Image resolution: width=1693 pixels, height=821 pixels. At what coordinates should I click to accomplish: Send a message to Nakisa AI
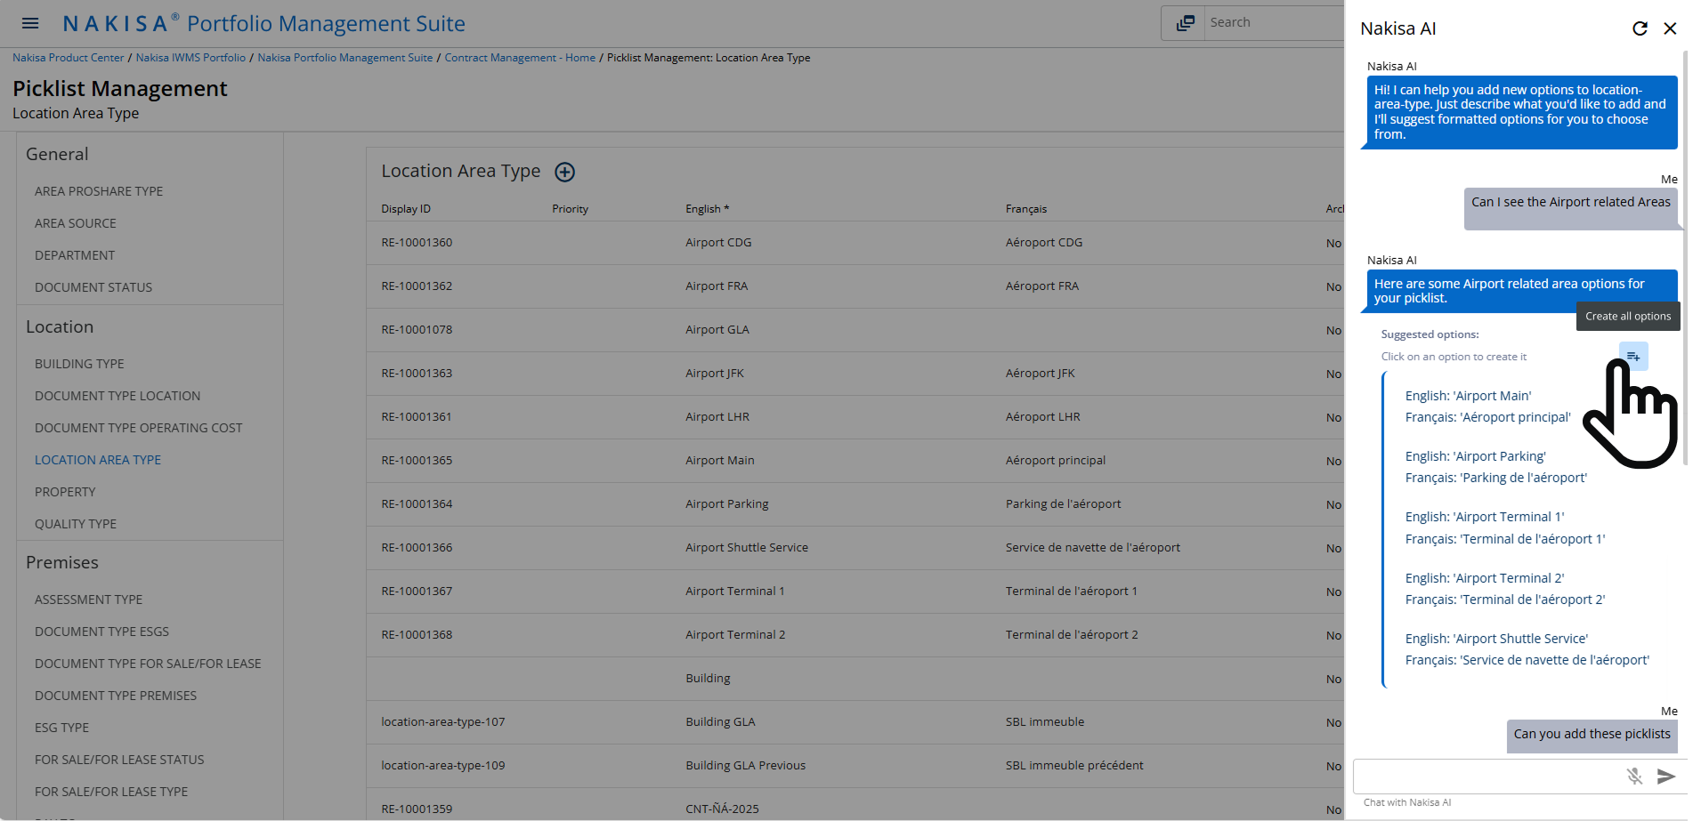point(1665,775)
